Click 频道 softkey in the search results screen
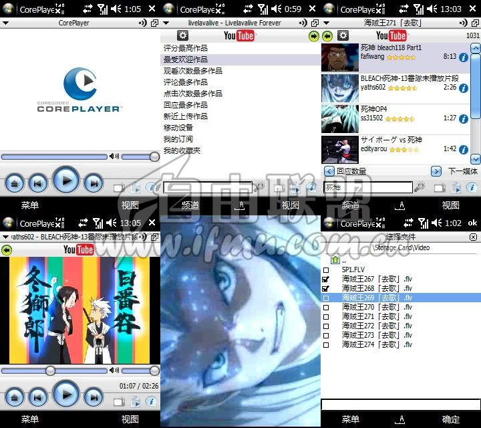The height and width of the screenshot is (428, 481). [x=350, y=205]
